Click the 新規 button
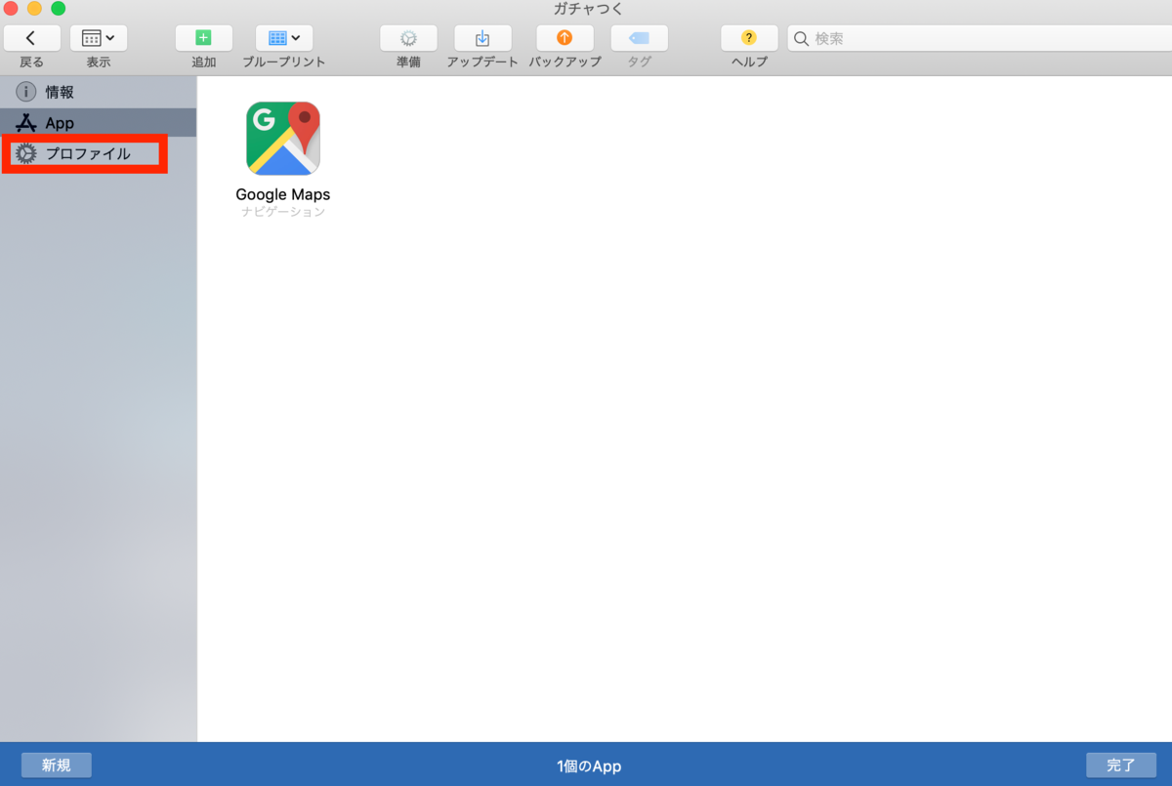 tap(57, 765)
